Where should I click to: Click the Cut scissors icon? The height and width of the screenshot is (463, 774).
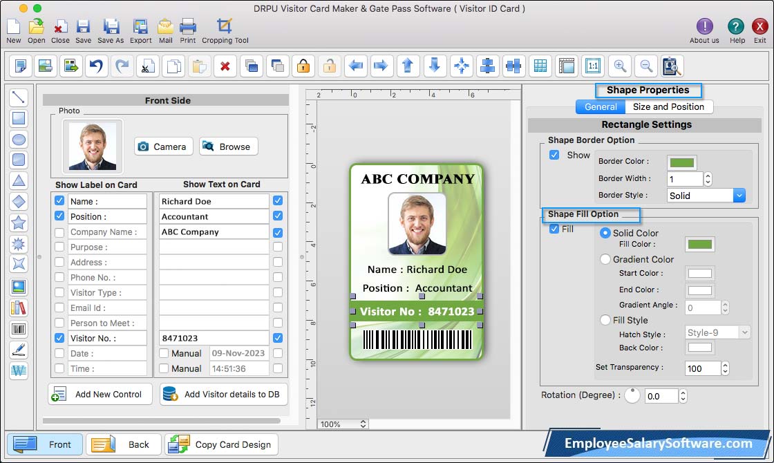click(148, 66)
